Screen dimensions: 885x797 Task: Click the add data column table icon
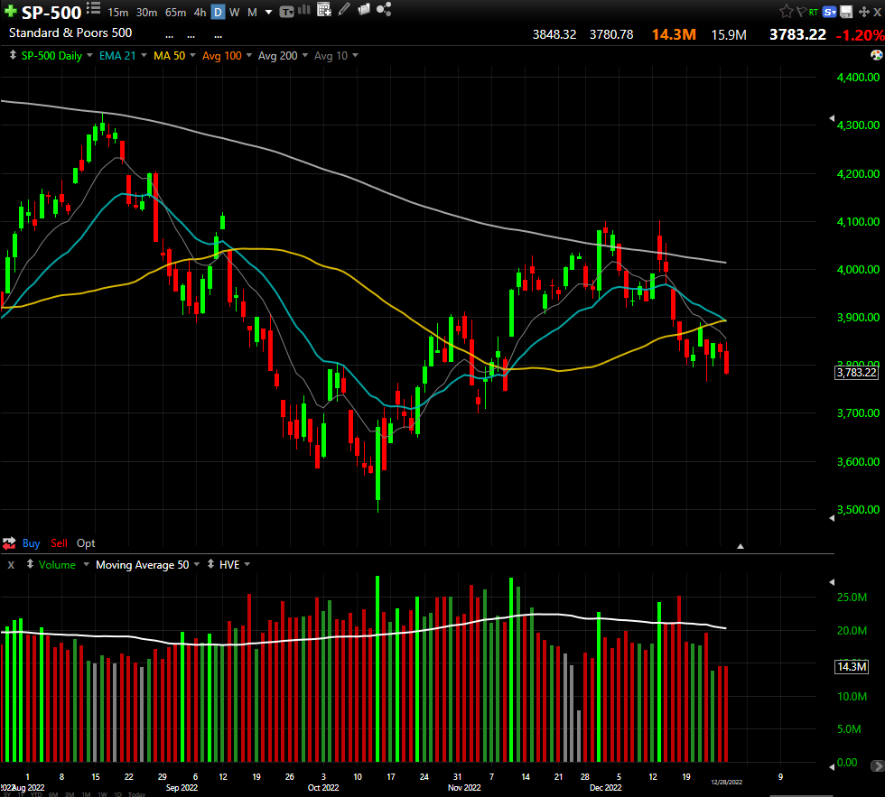[324, 10]
